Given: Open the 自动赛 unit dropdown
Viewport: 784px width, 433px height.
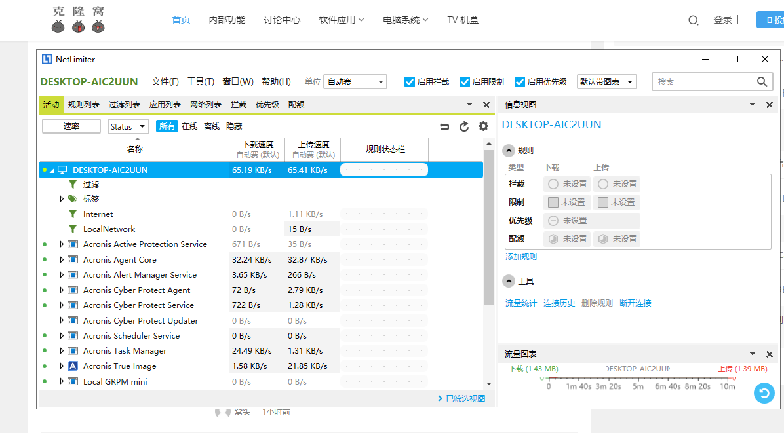Looking at the screenshot, I should pos(355,82).
